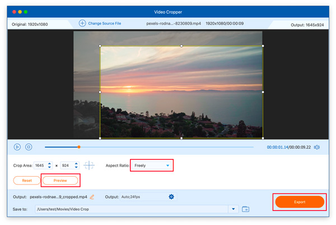Increase crop height with the up arrow
Viewport: 336px width, 225px height.
tap(76, 164)
